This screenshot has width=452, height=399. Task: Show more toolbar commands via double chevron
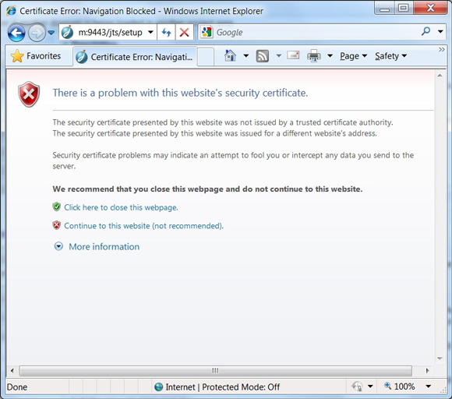(x=441, y=49)
